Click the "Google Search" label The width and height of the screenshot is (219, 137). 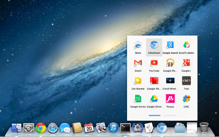(170, 53)
